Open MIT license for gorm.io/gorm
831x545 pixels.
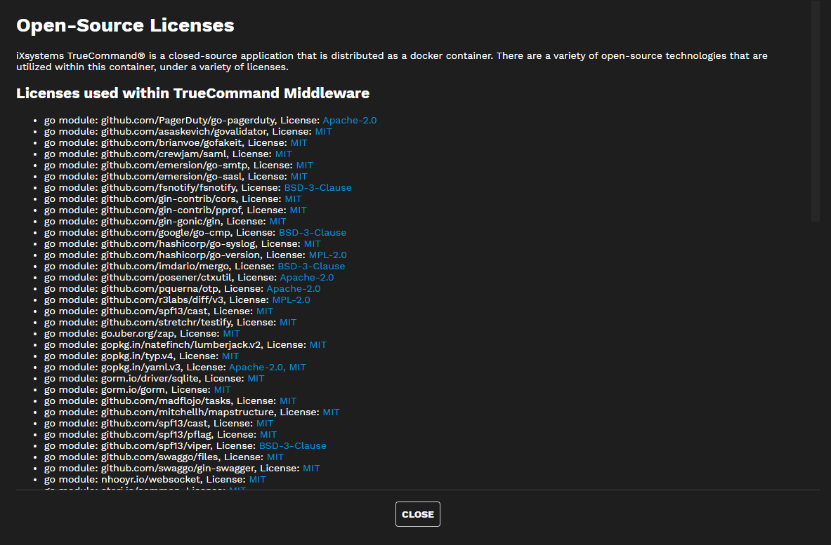click(222, 389)
